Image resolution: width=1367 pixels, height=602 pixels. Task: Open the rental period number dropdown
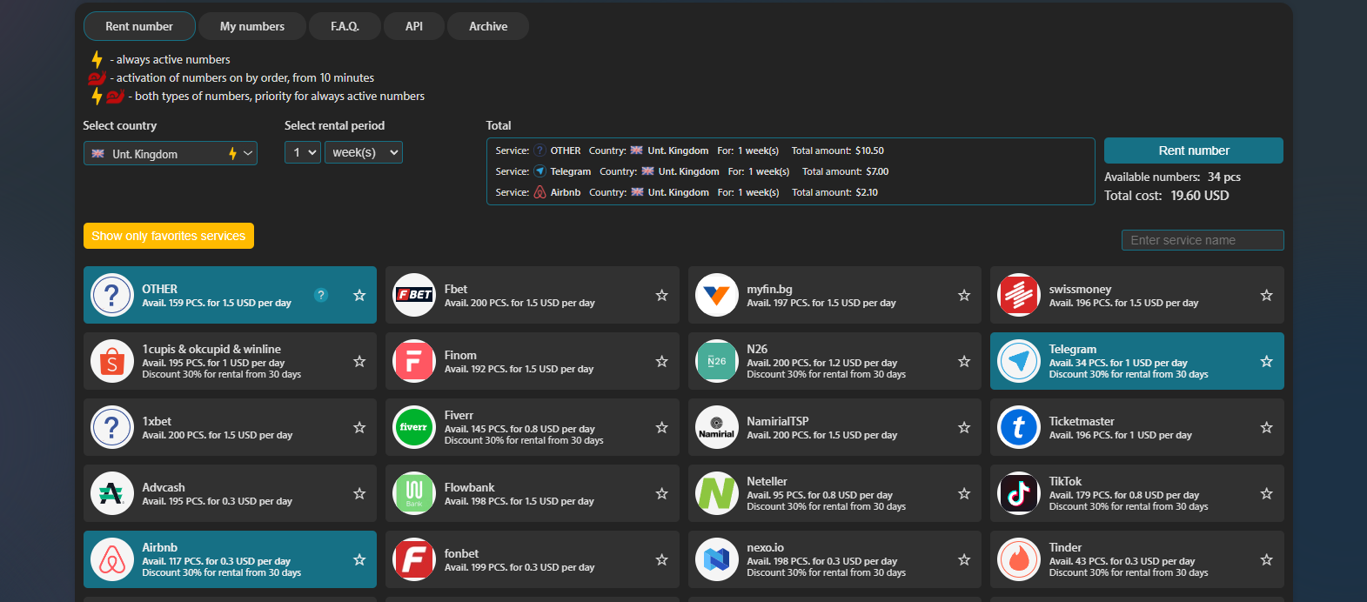[x=302, y=152]
